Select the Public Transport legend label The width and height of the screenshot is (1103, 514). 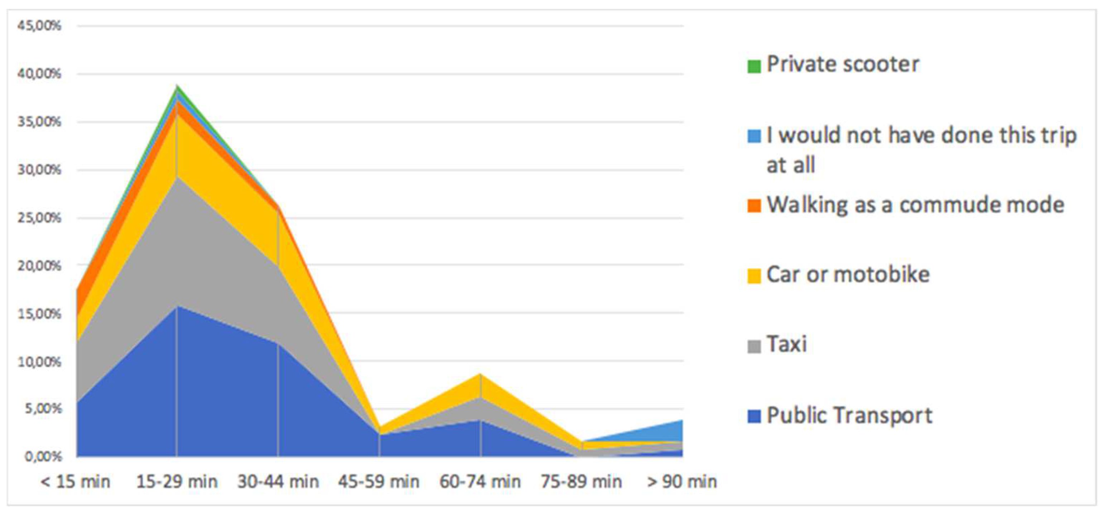point(849,415)
